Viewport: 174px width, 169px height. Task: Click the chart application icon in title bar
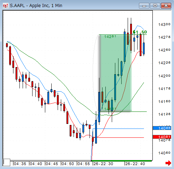coord(6,6)
